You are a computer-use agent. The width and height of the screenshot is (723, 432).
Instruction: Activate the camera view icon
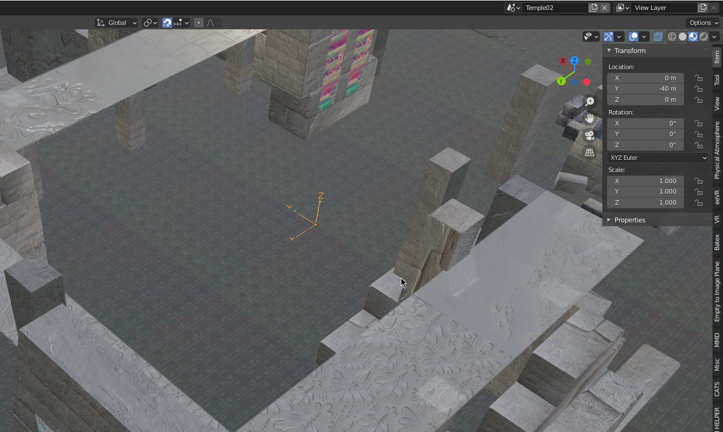(x=589, y=135)
